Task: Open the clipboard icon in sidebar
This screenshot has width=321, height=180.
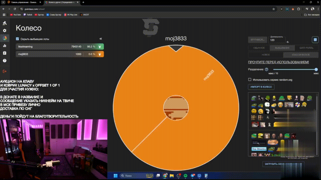Action: coord(5,53)
